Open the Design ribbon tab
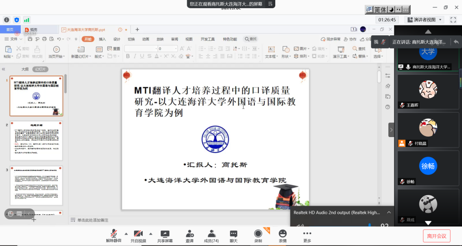 (117, 39)
